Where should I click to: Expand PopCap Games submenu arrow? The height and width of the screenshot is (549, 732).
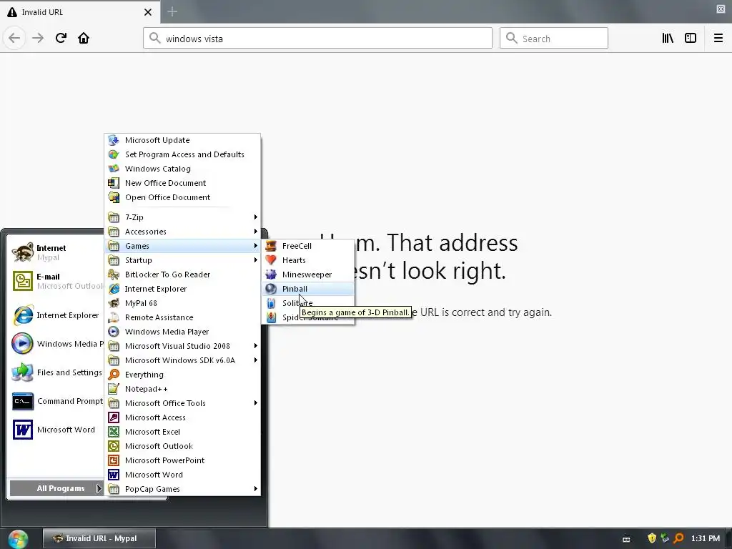pyautogui.click(x=255, y=489)
